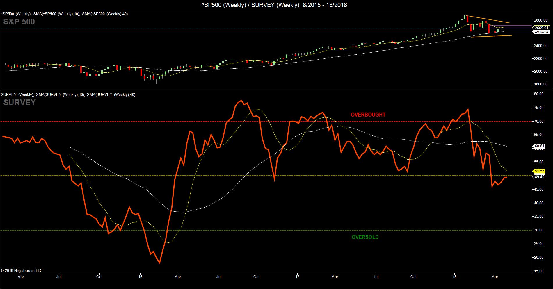
Task: Click the 40.00 survey axis label
Action: pyautogui.click(x=539, y=203)
